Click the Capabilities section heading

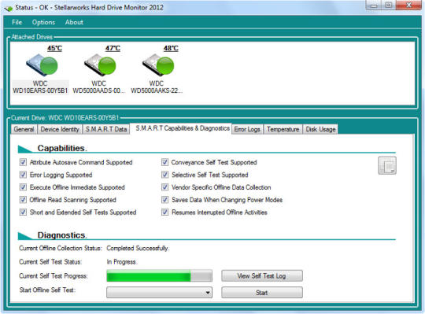click(62, 148)
